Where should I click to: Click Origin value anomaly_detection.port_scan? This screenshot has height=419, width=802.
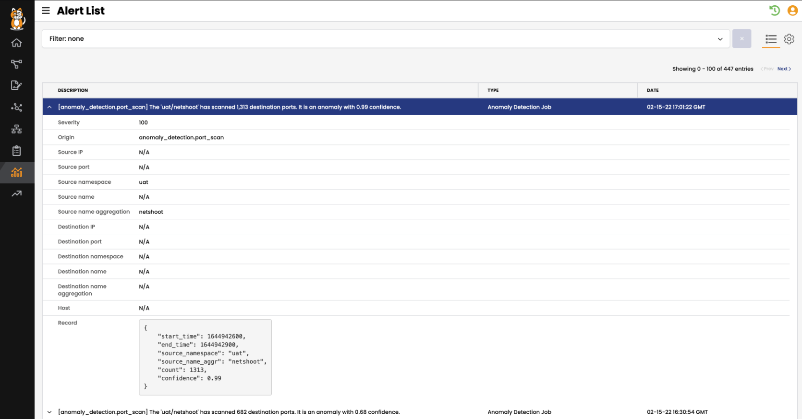pyautogui.click(x=182, y=137)
